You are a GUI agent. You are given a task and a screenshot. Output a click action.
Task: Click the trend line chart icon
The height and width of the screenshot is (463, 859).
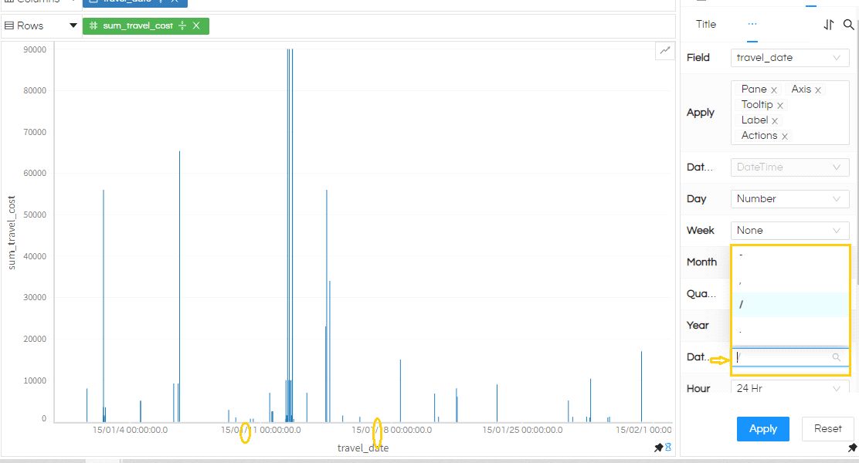click(665, 50)
